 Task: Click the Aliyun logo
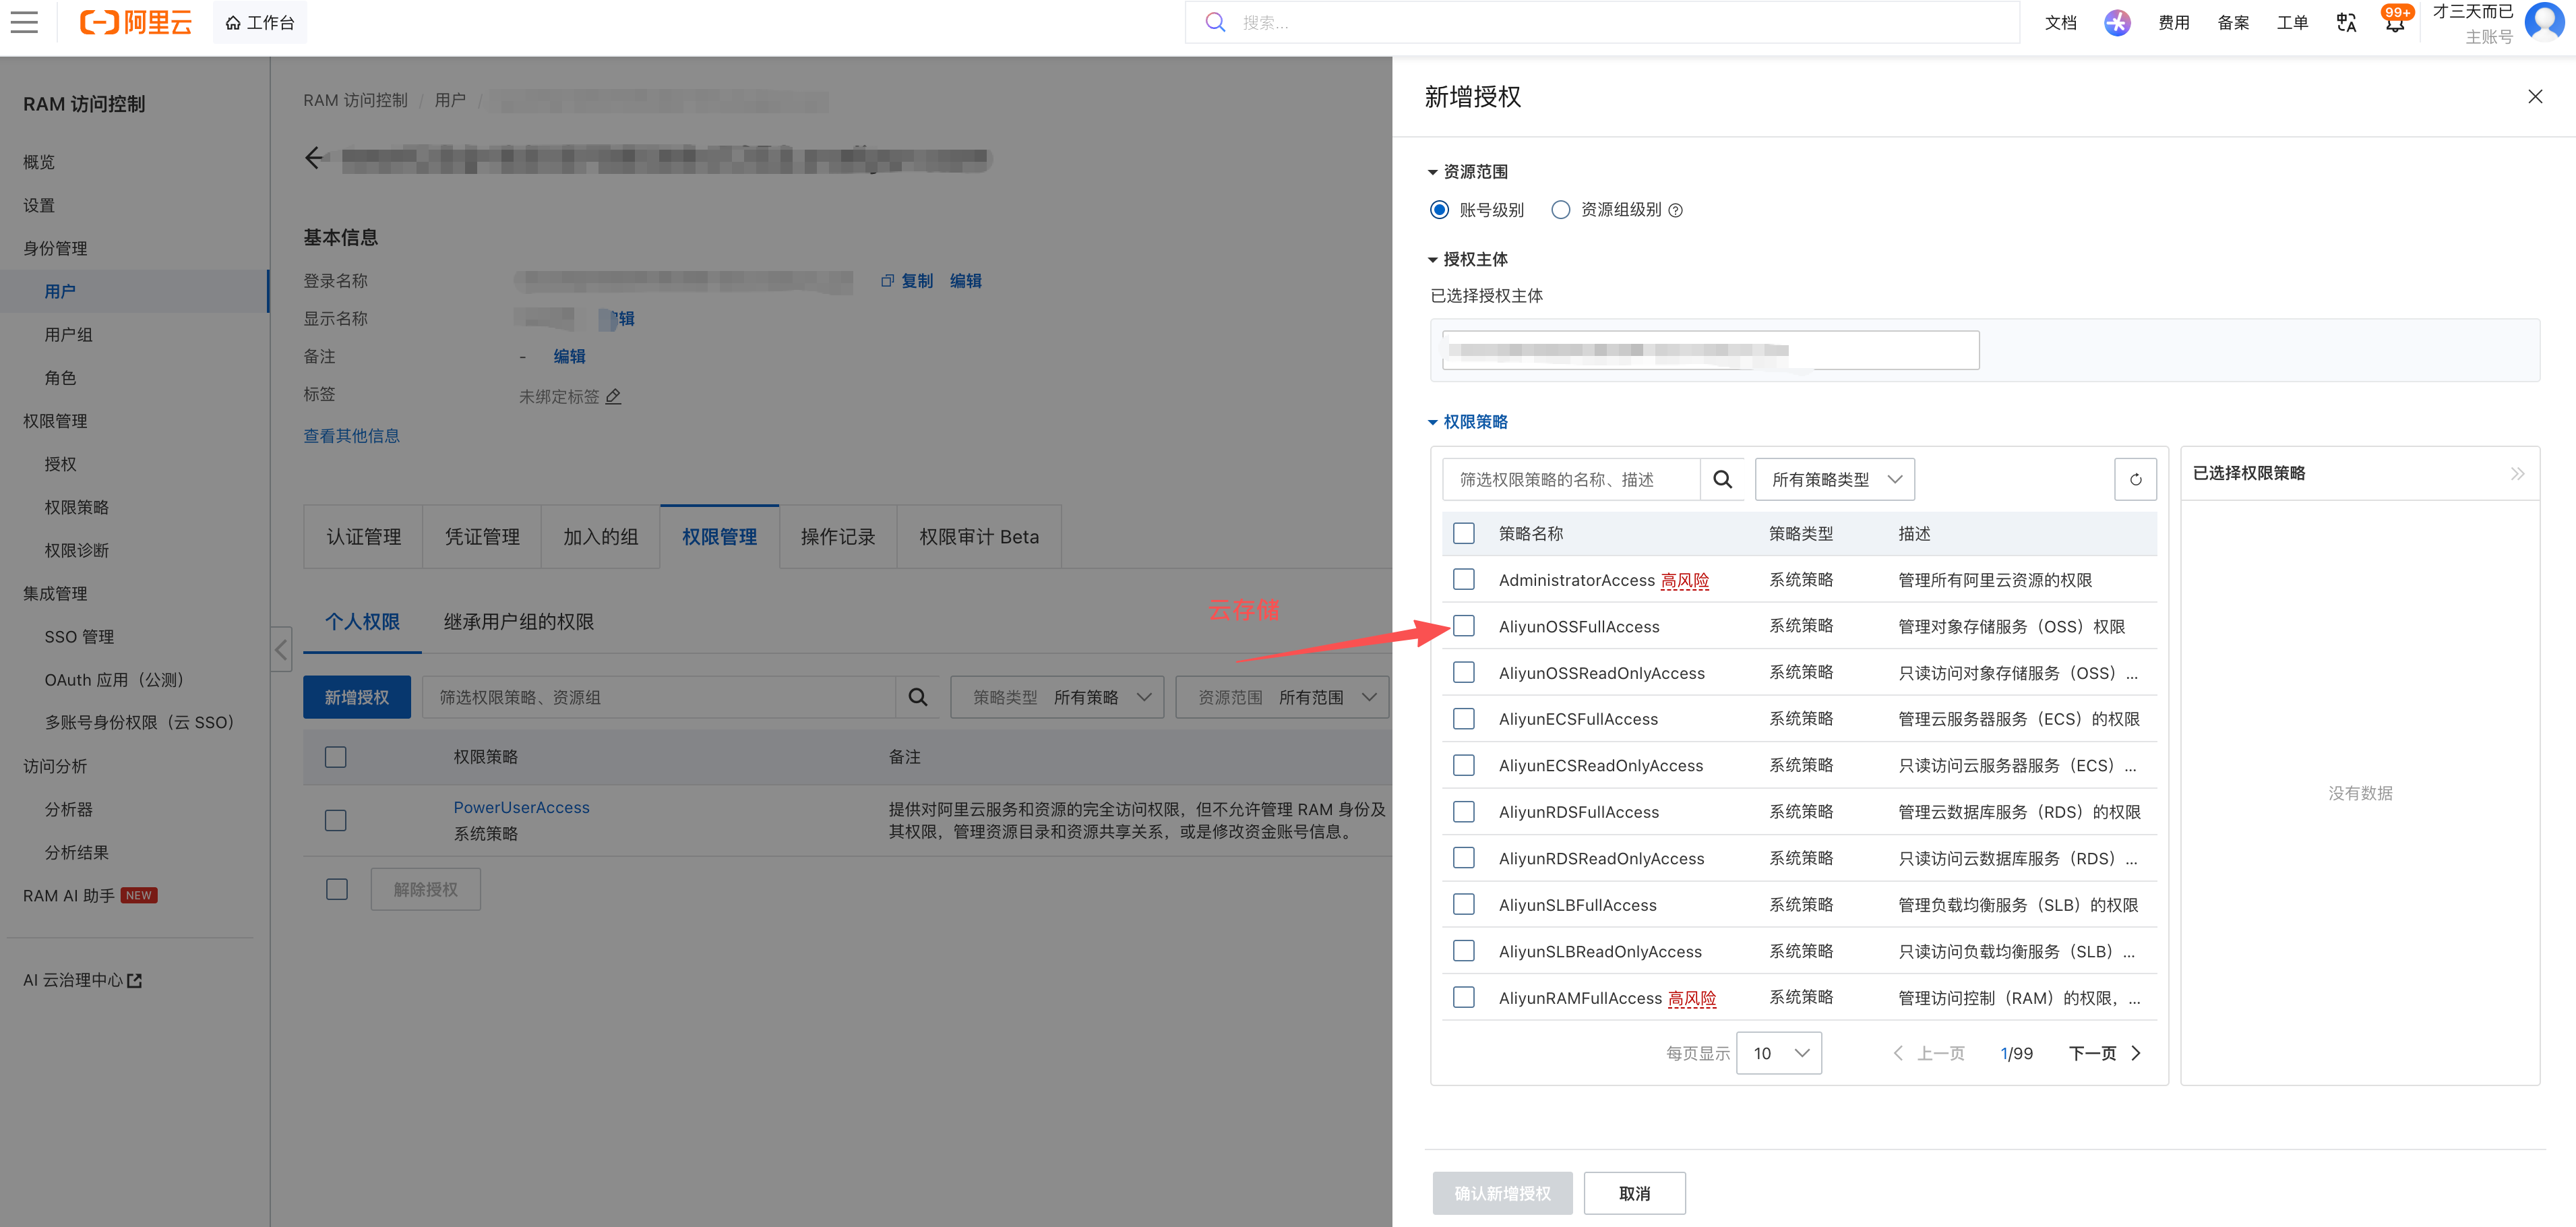pos(135,22)
